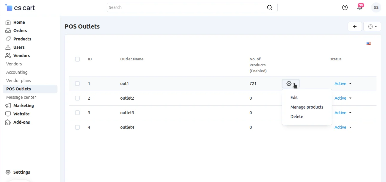Open the Vendor plans sidebar link
Viewport: 386px width, 182px height.
coord(18,81)
